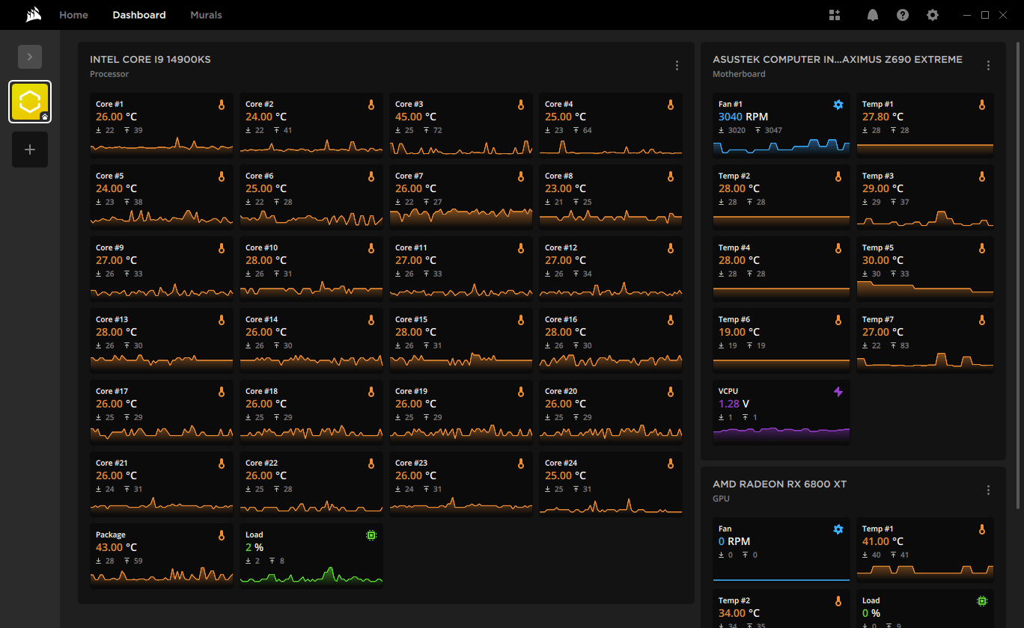The image size is (1024, 628).
Task: Open the help question mark icon
Action: pyautogui.click(x=902, y=15)
